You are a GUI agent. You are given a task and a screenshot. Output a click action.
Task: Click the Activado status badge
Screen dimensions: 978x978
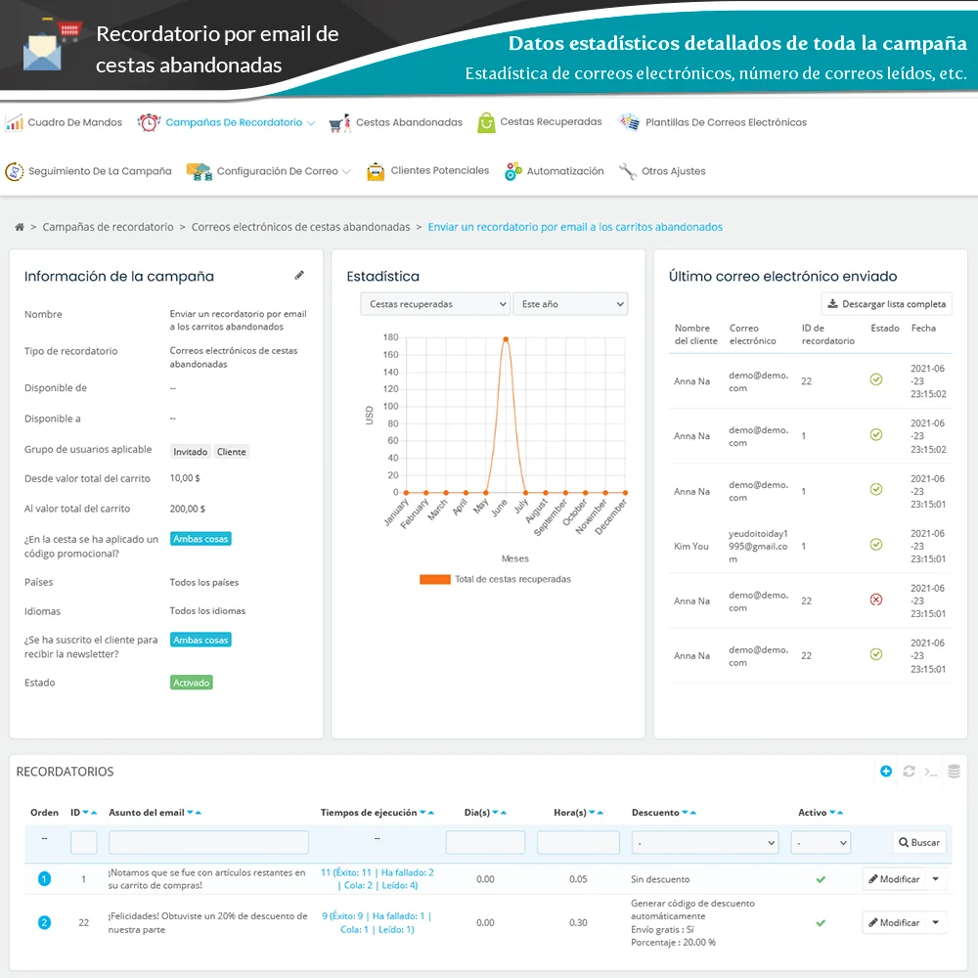pyautogui.click(x=192, y=682)
